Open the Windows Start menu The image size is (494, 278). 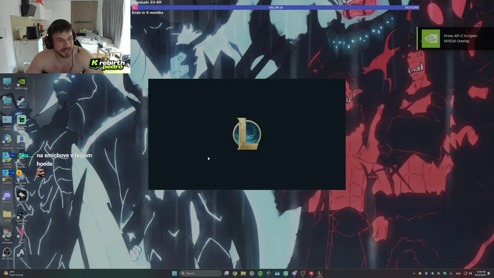point(174,273)
